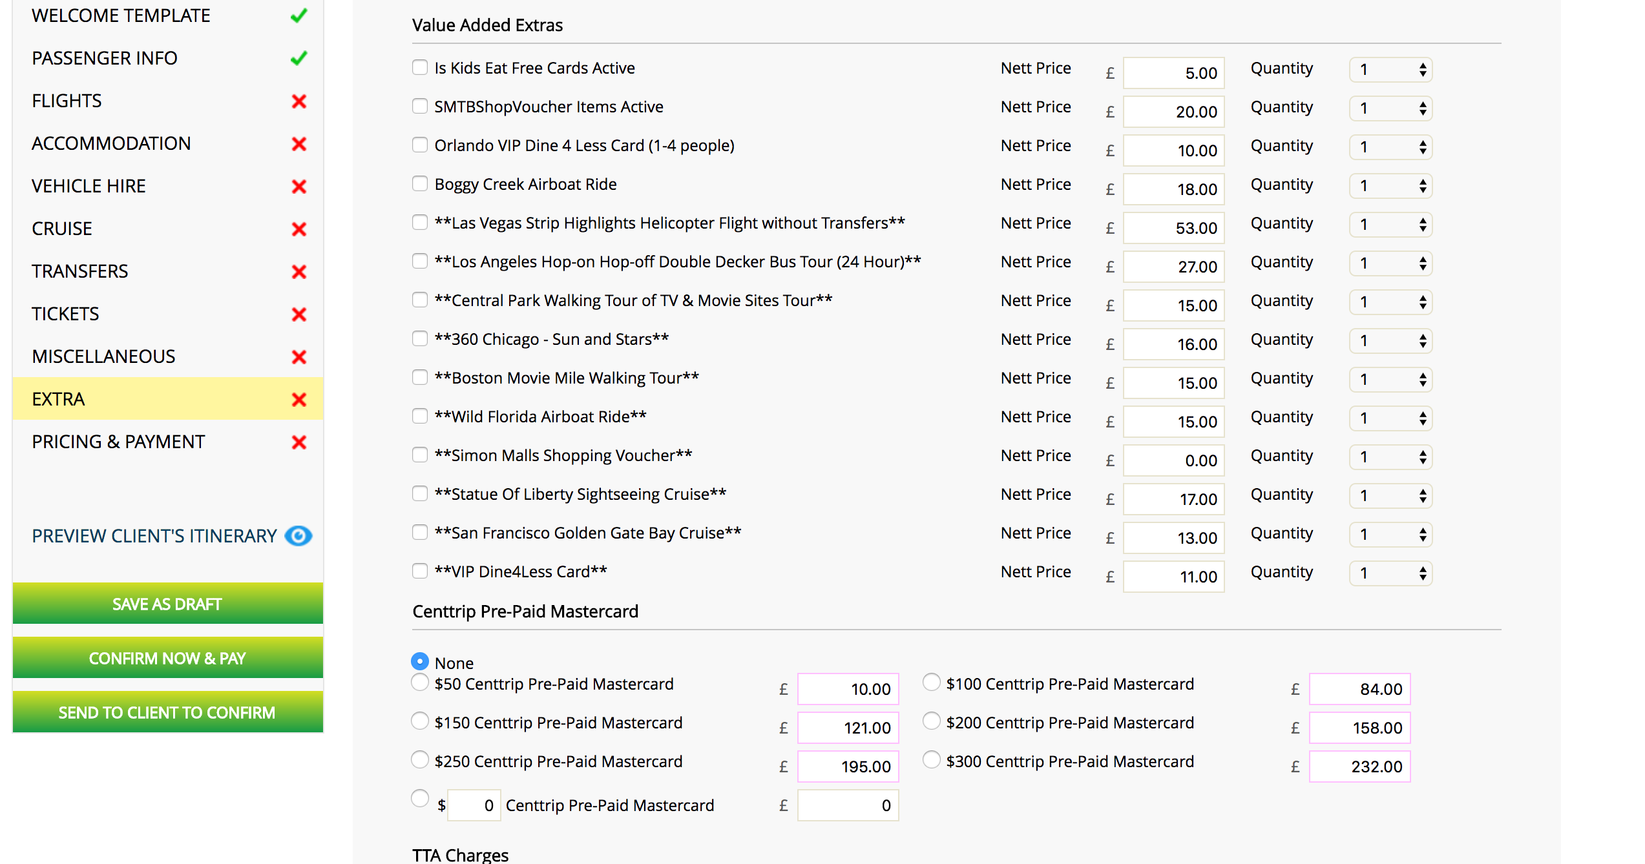1645x864 pixels.
Task: Open the Quantity dropdown for SMTBShopVoucher Items
Action: [1390, 108]
